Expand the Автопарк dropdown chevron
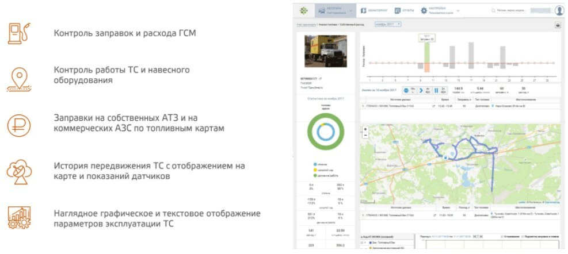This screenshot has height=254, width=568. [x=350, y=11]
